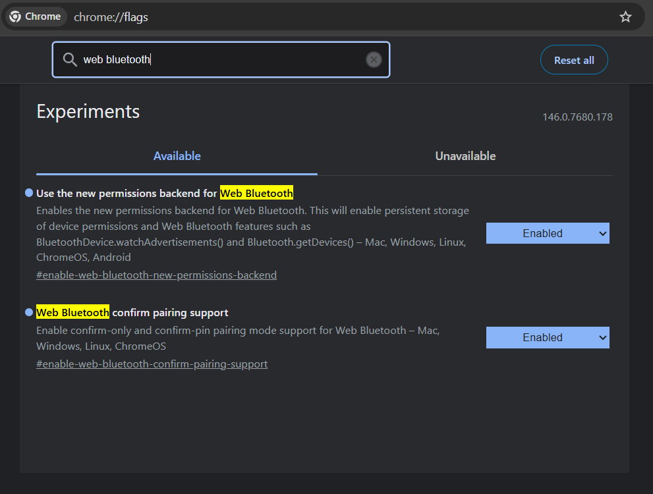Screen dimensions: 653x494
Task: Click the blue dot beside the new permissions backend flag
Action: [29, 193]
